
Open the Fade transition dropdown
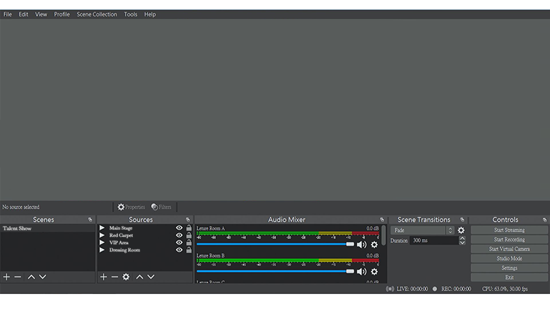422,230
